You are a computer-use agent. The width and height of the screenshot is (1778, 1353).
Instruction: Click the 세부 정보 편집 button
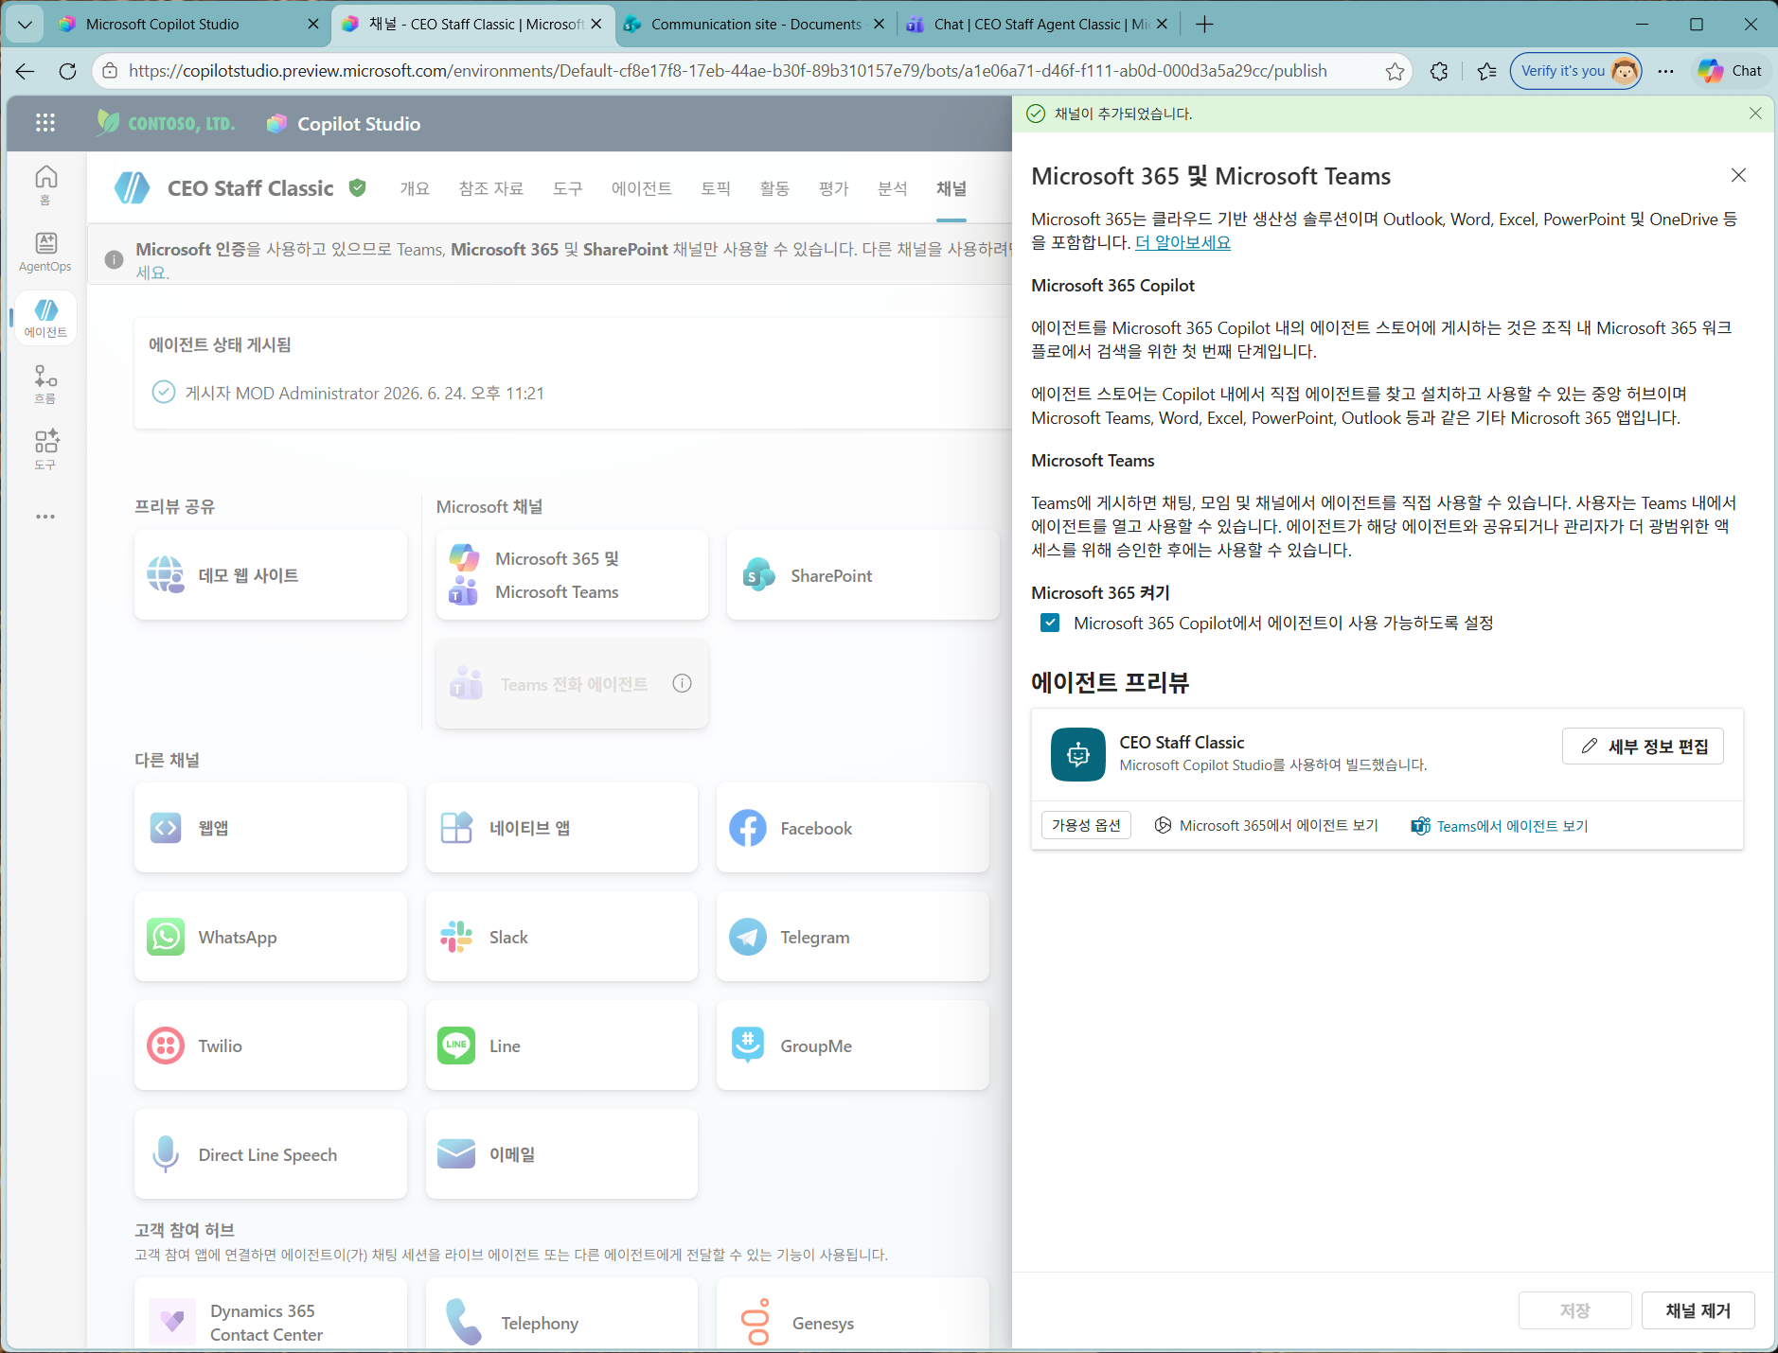pyautogui.click(x=1643, y=747)
